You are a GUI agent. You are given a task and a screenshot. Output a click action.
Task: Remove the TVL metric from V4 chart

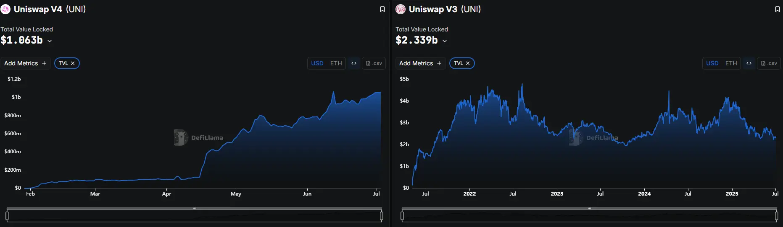[x=73, y=63]
